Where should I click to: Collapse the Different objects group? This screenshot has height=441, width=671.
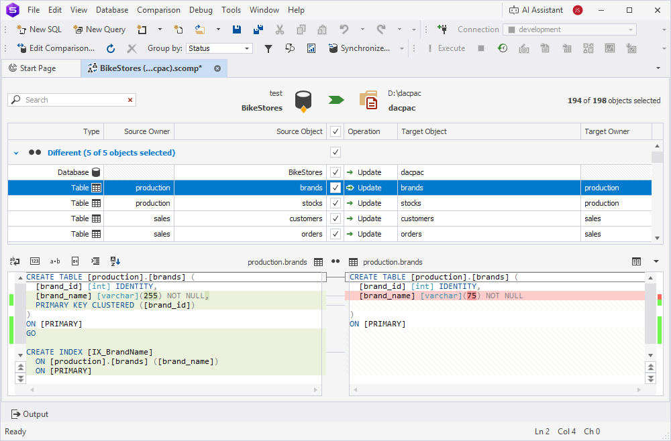pos(16,153)
